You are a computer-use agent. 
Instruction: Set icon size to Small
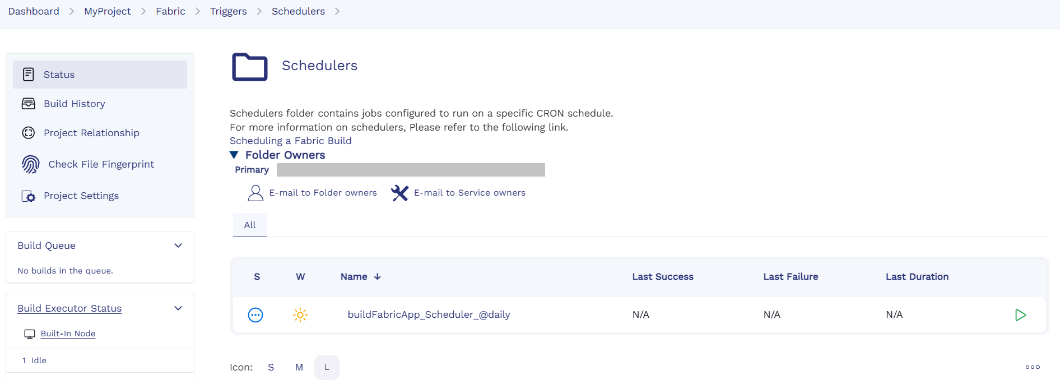[x=271, y=368]
